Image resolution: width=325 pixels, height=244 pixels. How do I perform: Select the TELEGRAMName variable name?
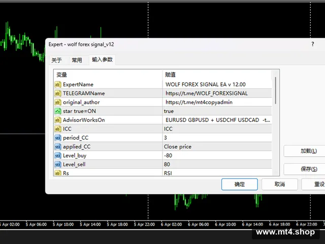pyautogui.click(x=84, y=94)
